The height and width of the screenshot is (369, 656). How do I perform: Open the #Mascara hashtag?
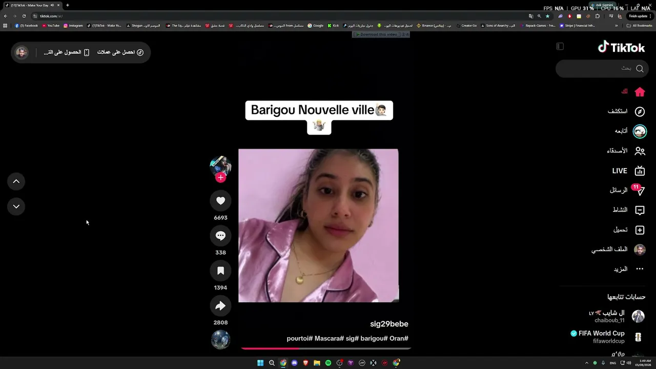[329, 339]
